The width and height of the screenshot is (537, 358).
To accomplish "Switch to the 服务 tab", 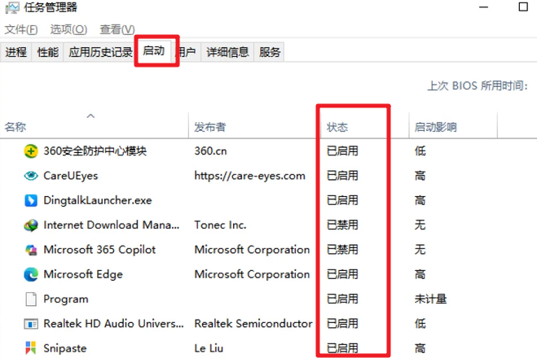I will tap(270, 52).
